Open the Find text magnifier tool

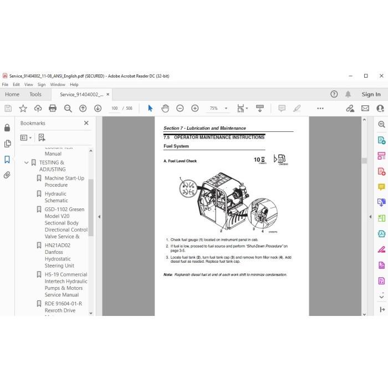68,109
